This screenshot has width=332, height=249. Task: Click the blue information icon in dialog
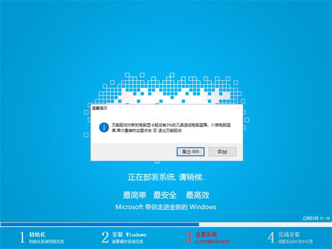coord(104,127)
